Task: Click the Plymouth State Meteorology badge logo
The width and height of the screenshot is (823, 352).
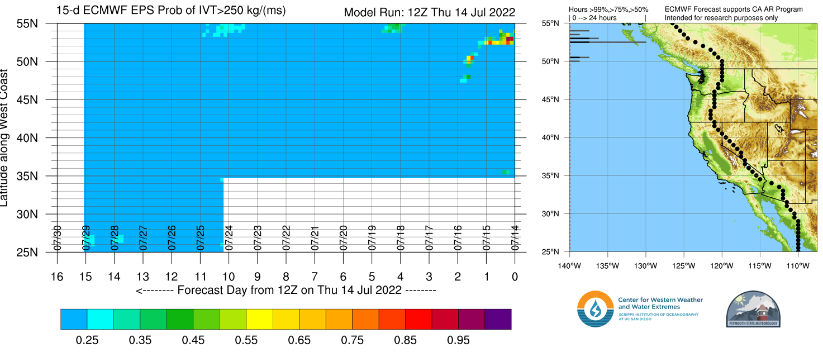Action: click(753, 309)
